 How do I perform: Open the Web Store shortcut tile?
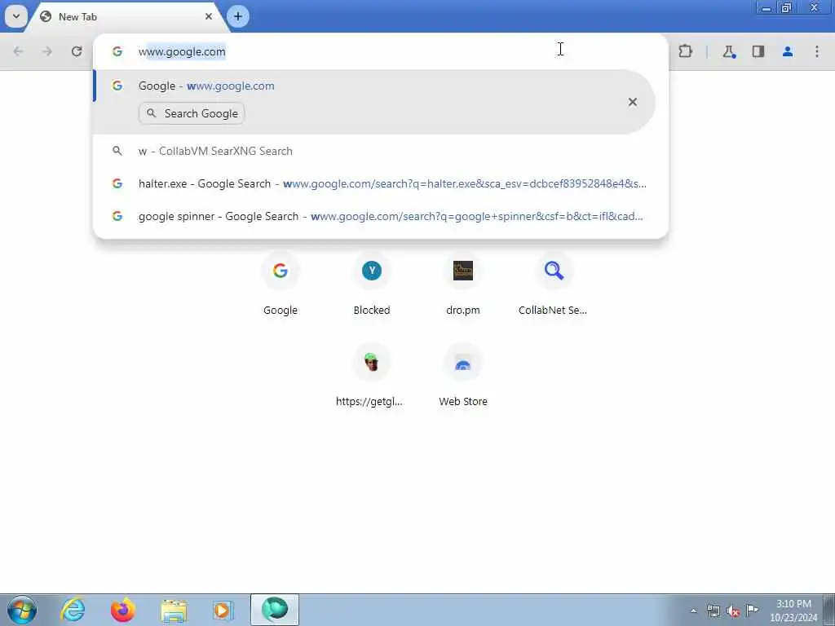tap(463, 375)
